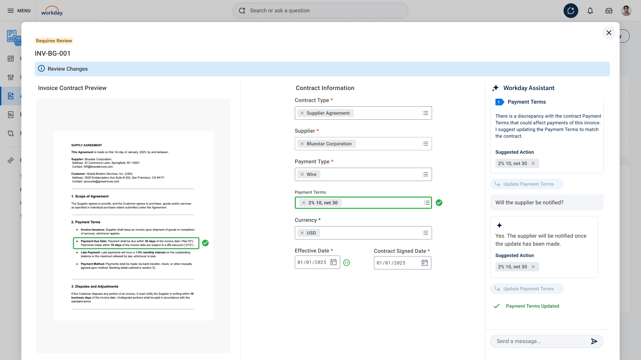Open the user profile avatar

tap(626, 11)
